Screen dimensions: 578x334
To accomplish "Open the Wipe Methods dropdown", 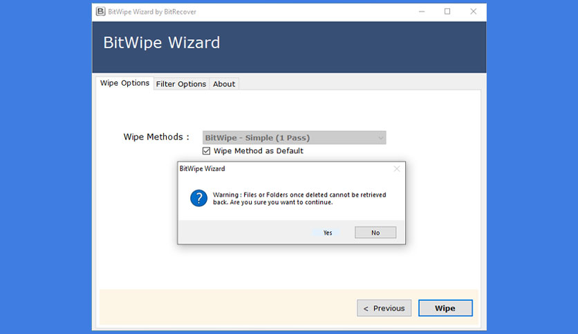I will pyautogui.click(x=294, y=137).
